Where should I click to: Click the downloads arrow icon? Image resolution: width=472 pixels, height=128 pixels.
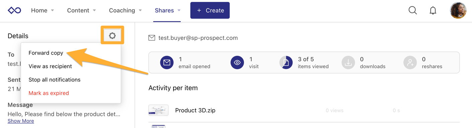coord(348,62)
